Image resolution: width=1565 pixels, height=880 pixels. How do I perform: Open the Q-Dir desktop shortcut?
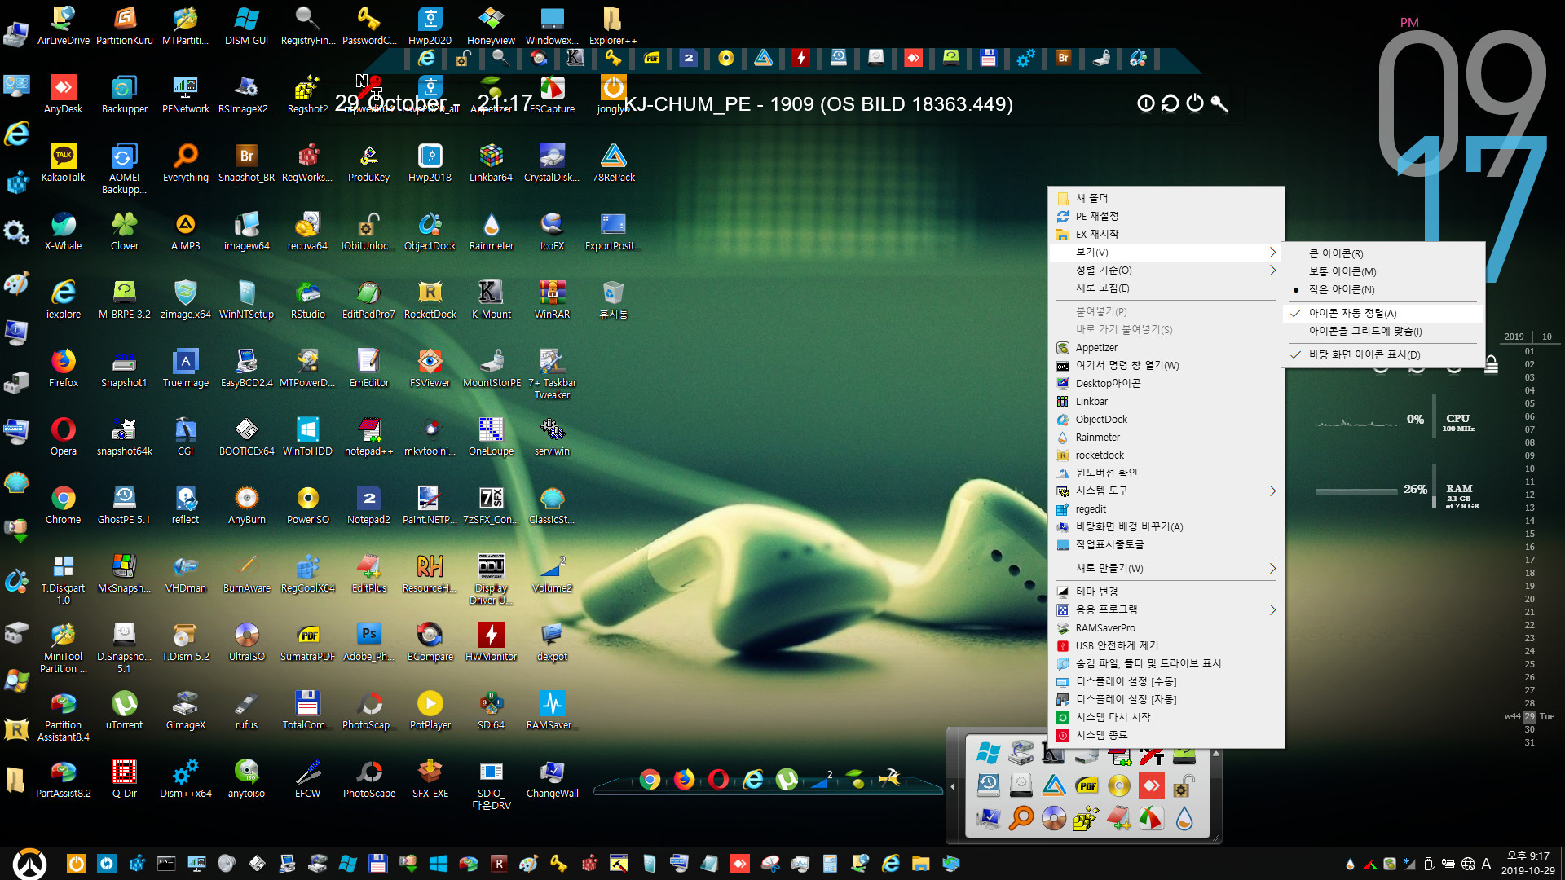click(x=124, y=778)
